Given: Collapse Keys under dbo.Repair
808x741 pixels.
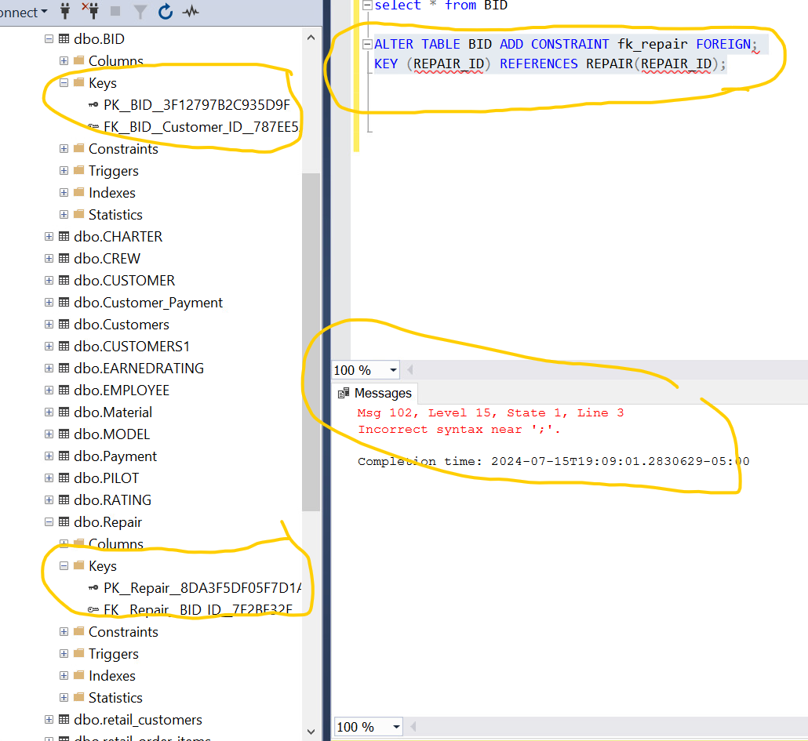Looking at the screenshot, I should click(x=64, y=565).
